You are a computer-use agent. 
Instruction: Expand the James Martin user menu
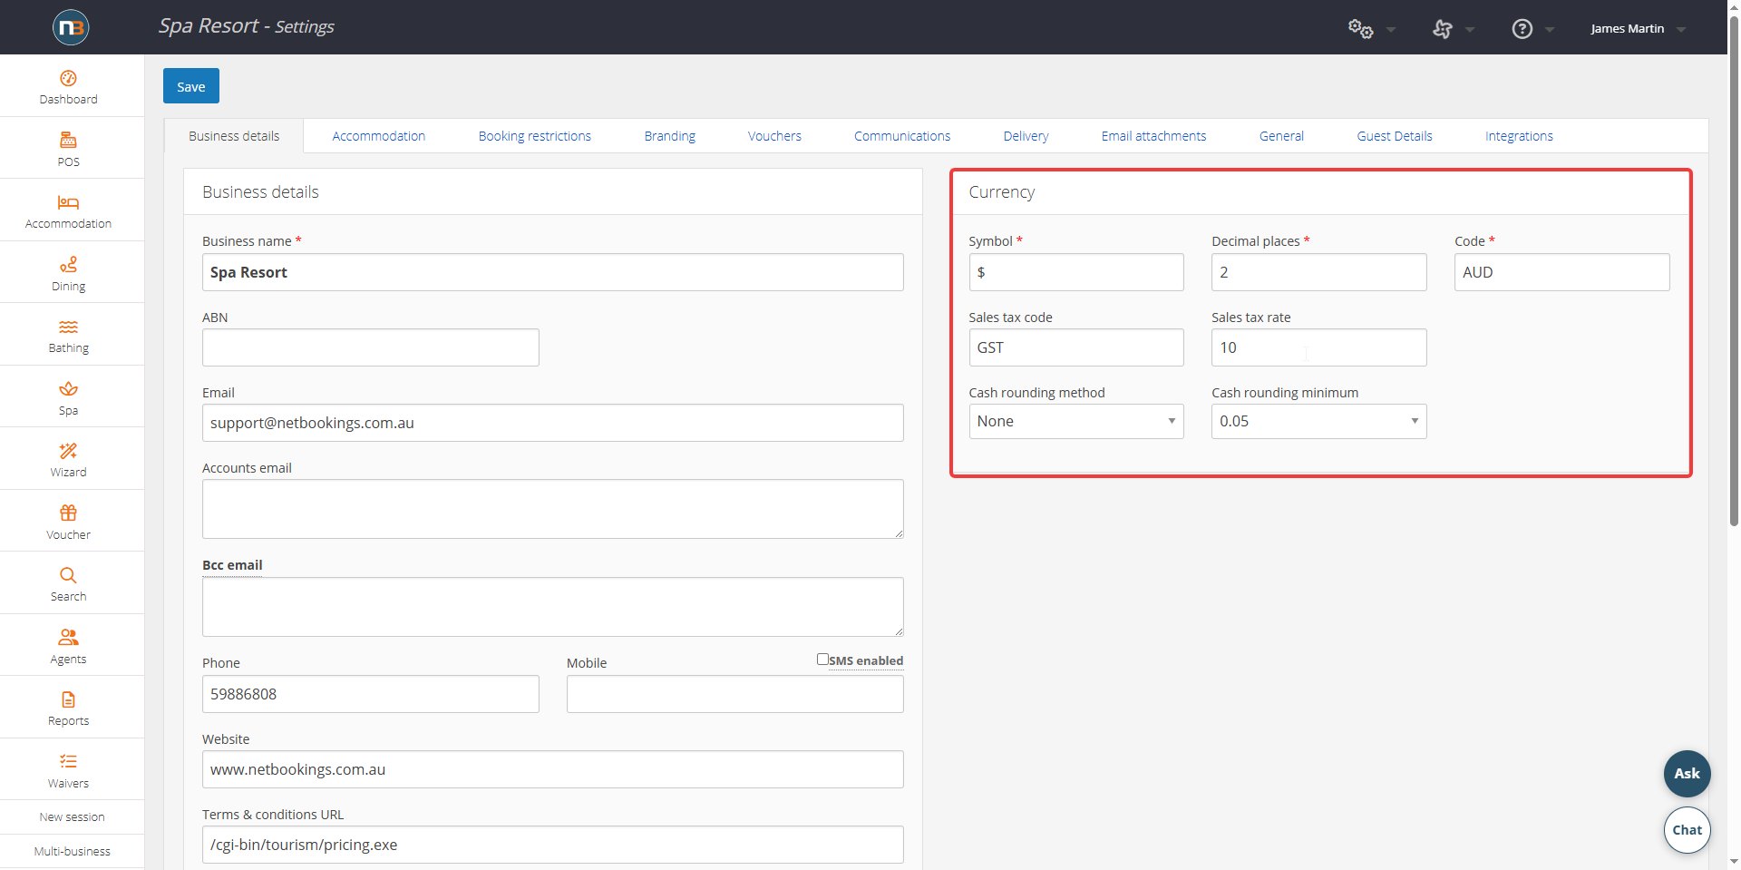pyautogui.click(x=1638, y=29)
